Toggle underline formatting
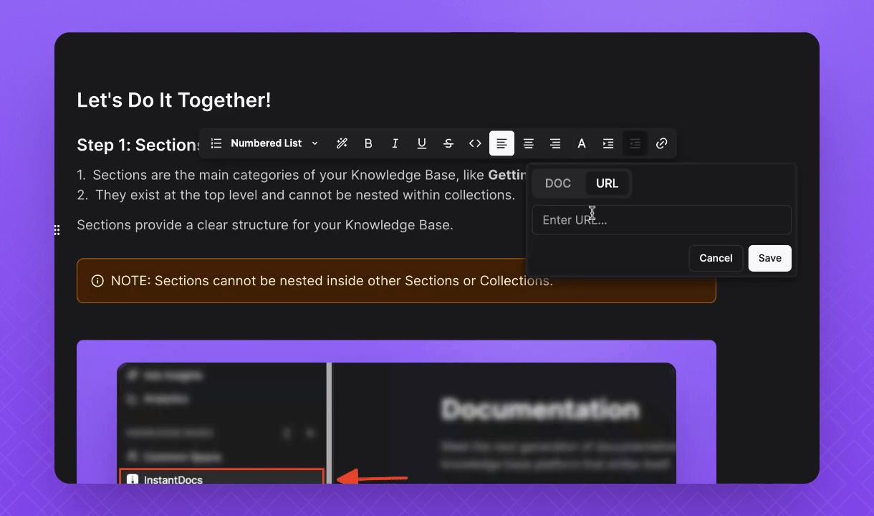Viewport: 874px width, 516px height. point(421,143)
